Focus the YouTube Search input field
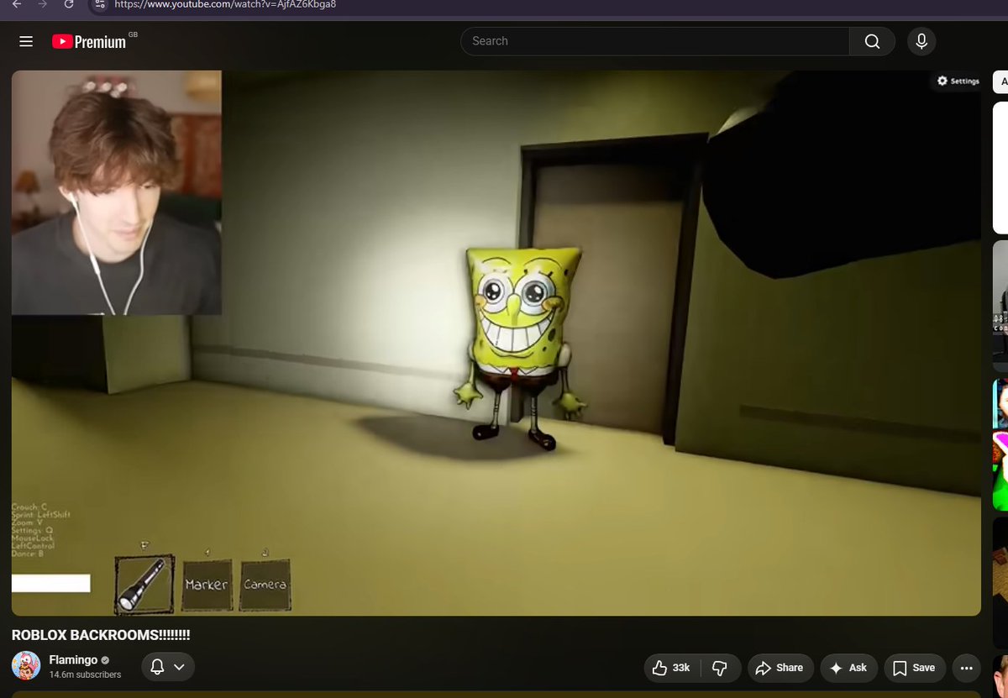The width and height of the screenshot is (1008, 698). [x=655, y=41]
